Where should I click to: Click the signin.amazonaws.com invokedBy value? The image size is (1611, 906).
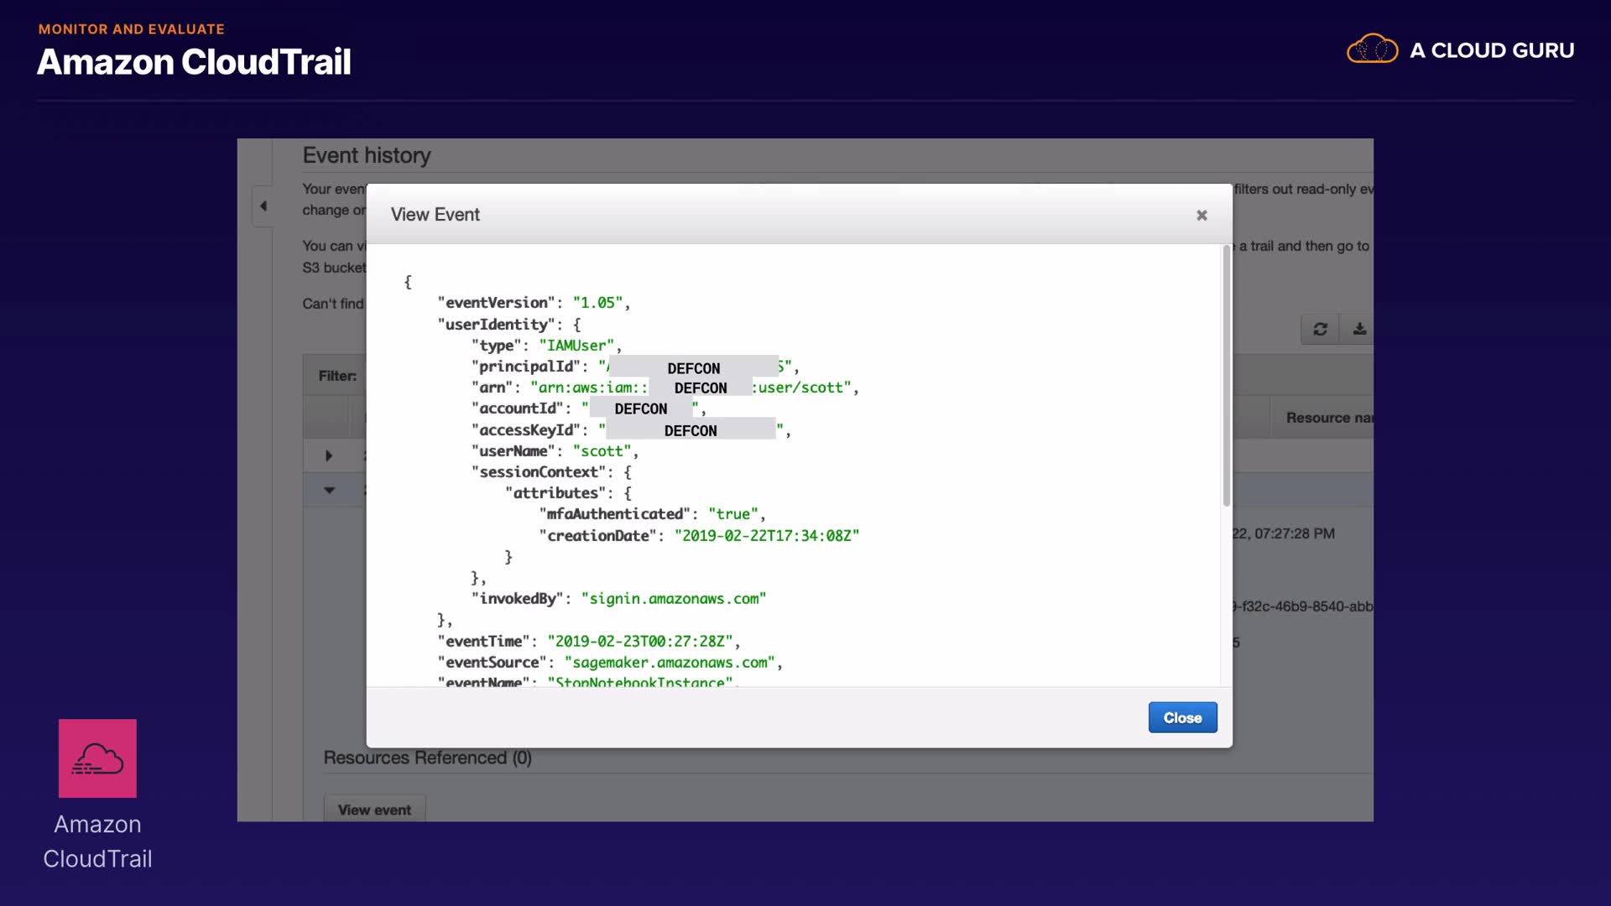[x=673, y=599]
